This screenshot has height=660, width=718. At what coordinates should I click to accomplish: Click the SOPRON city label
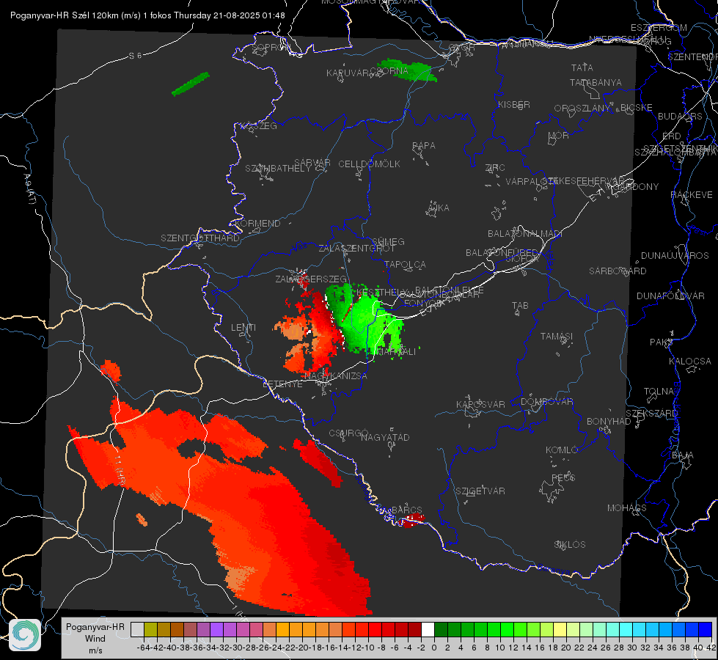(x=271, y=47)
